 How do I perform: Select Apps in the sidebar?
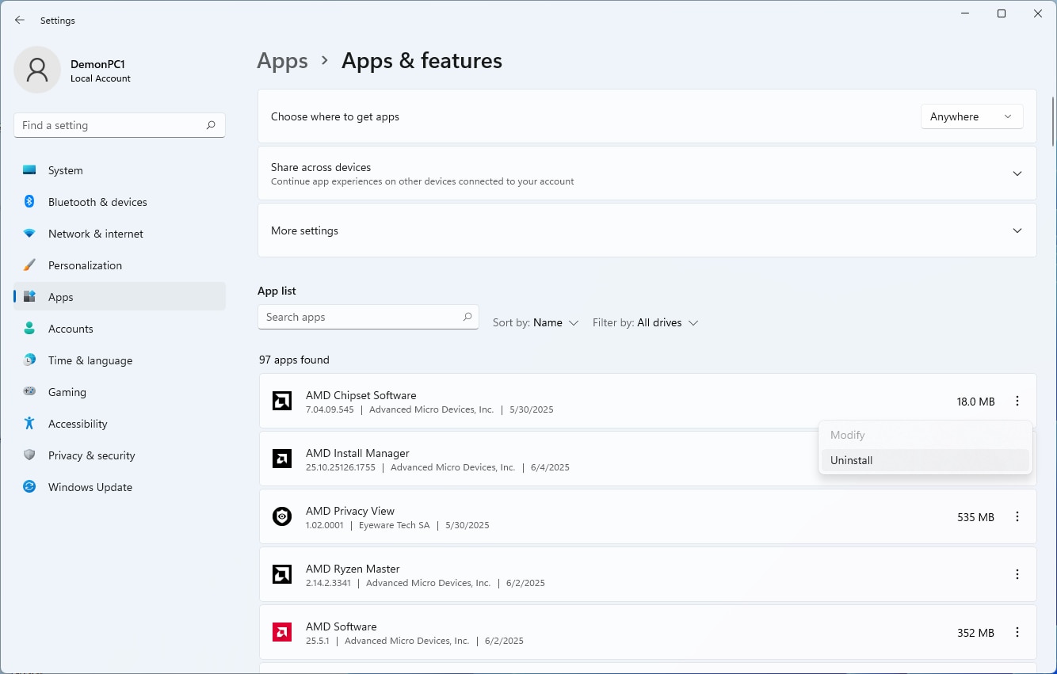click(120, 297)
